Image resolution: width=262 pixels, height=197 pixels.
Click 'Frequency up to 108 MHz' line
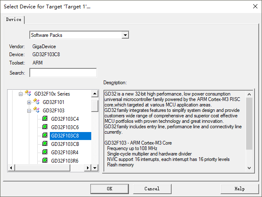(x=132, y=148)
